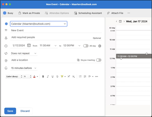The height and width of the screenshot is (117, 152).
Task: Click the 2 PM slot in day preview
Action: [134, 79]
